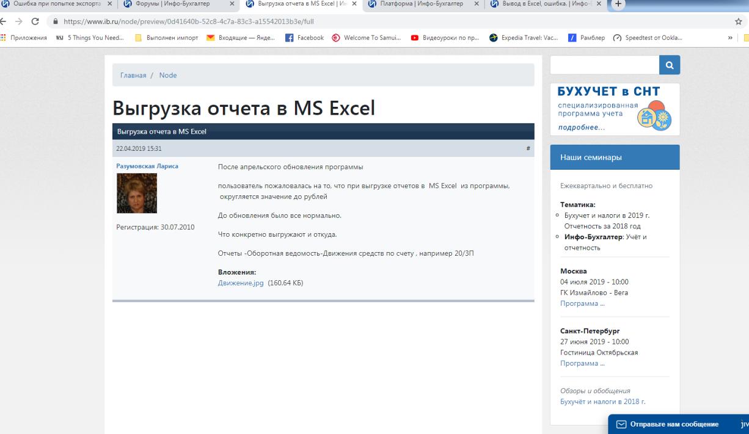Click the line 'До обновления было все нормально.'
Screen dimensions: 749x434
click(x=280, y=215)
